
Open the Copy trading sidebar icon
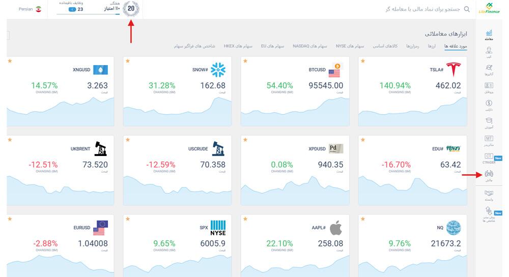point(489,52)
